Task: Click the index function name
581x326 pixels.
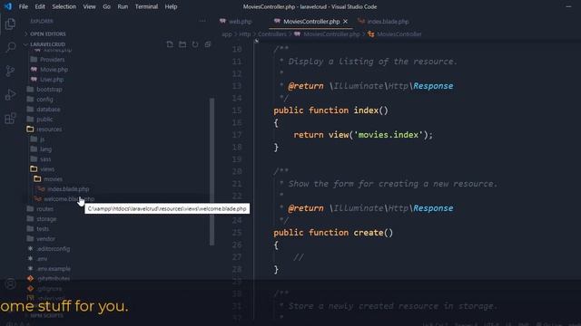Action: pos(366,110)
